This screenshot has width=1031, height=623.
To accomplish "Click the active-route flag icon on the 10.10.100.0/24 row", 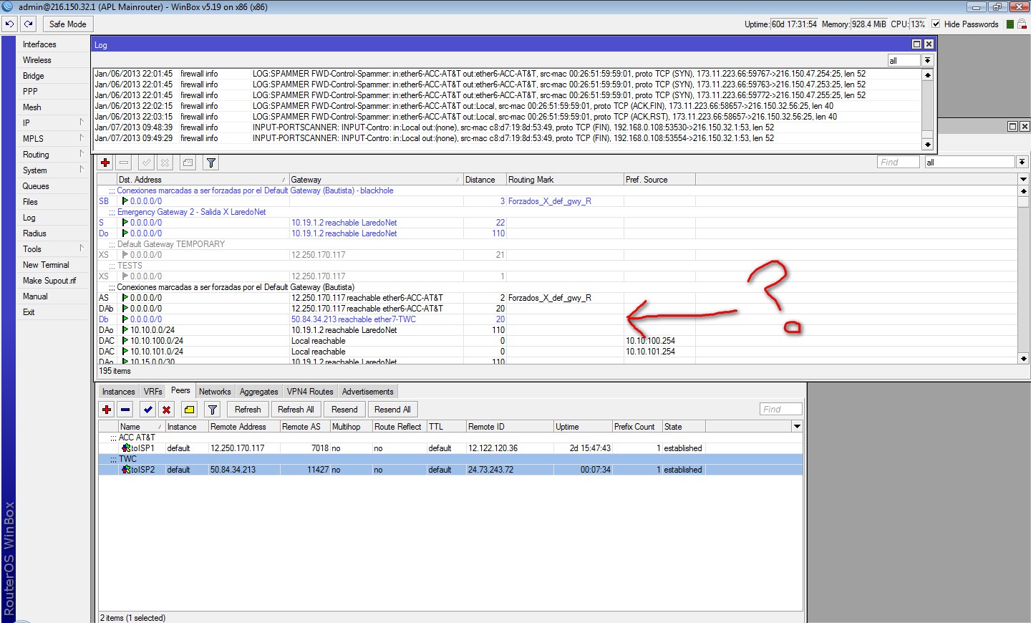I will (125, 341).
